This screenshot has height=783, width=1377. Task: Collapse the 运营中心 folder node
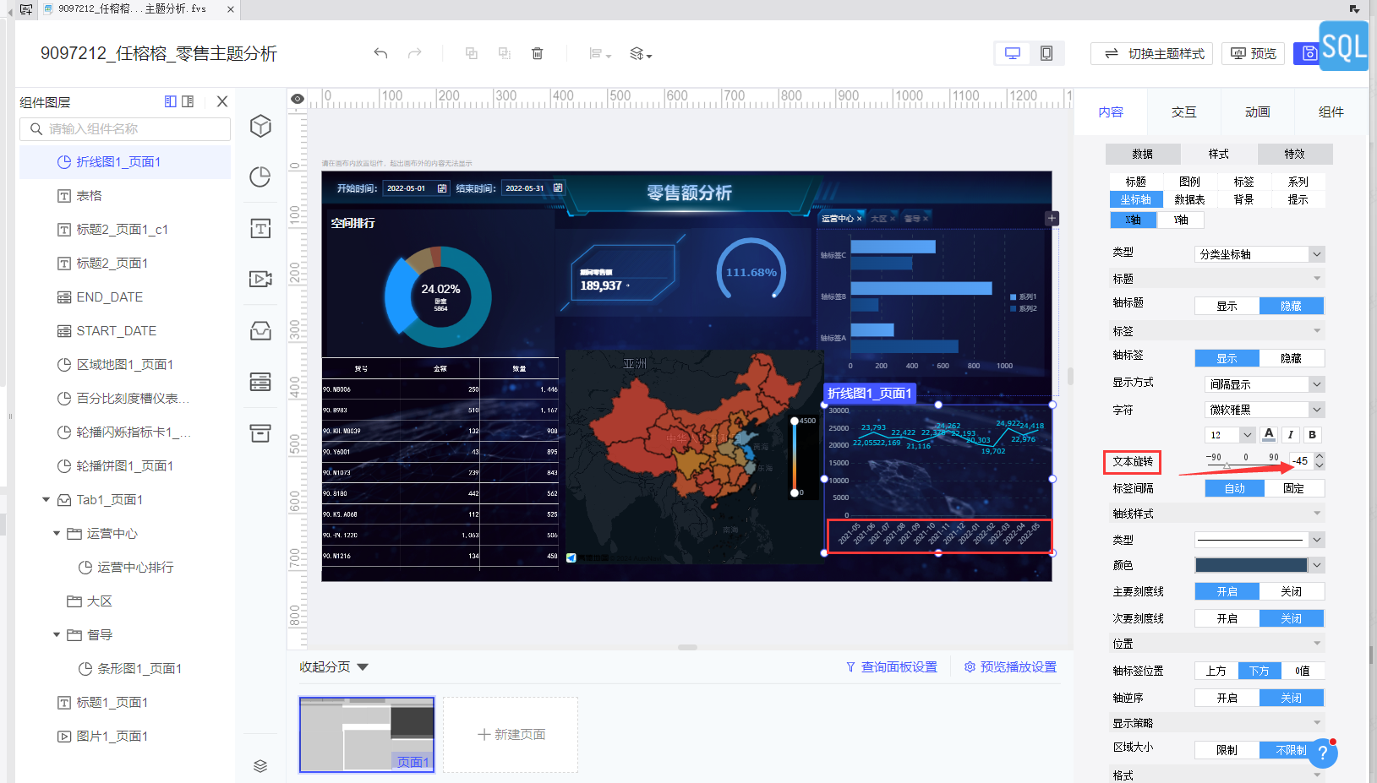point(57,534)
